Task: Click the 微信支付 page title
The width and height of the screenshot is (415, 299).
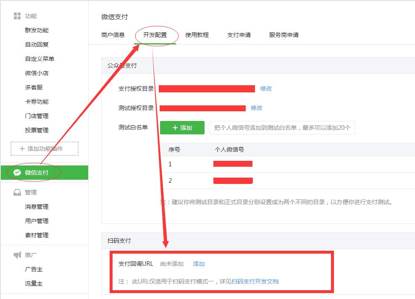Action: point(115,17)
